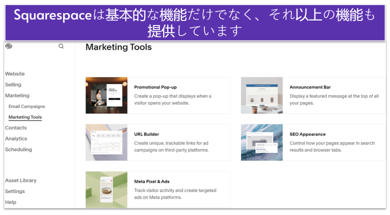Click the Promotional Pop-up thumbnail image
This screenshot has width=390, height=215.
pos(106,95)
